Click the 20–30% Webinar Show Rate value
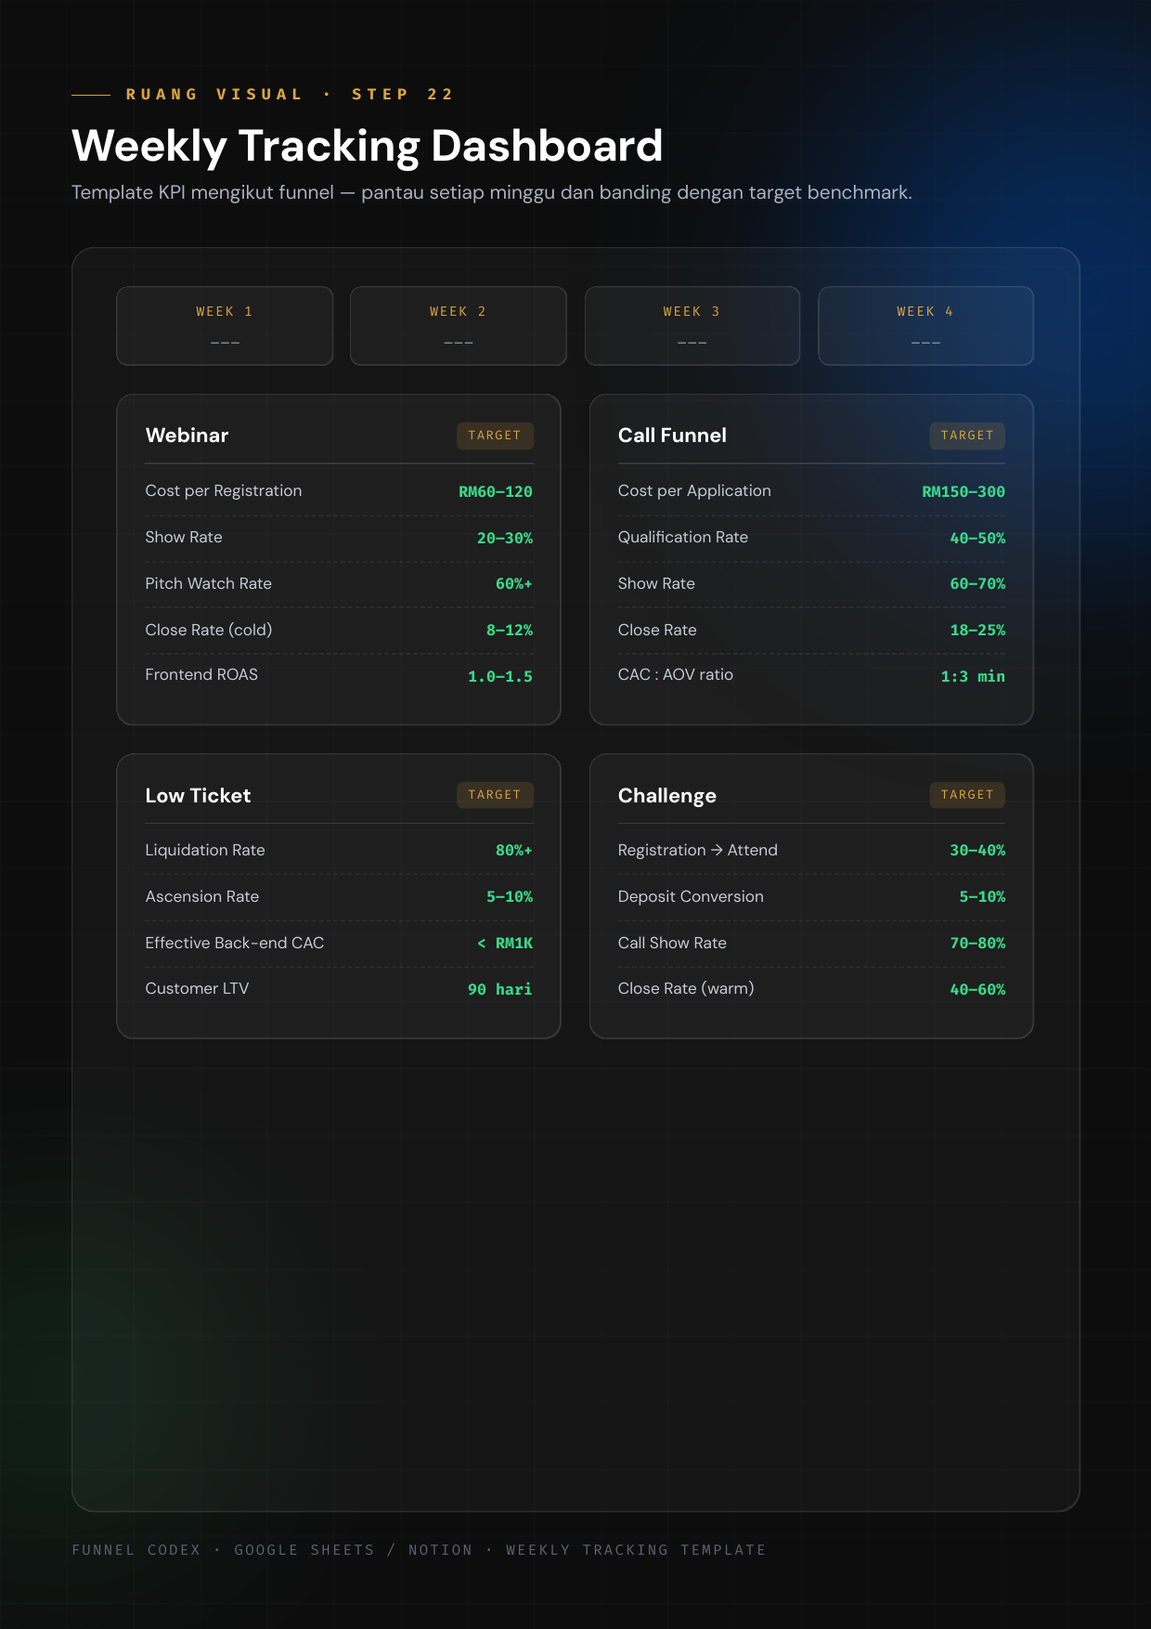 pos(505,538)
